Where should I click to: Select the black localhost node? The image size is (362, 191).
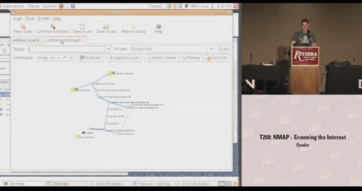[x=83, y=133]
